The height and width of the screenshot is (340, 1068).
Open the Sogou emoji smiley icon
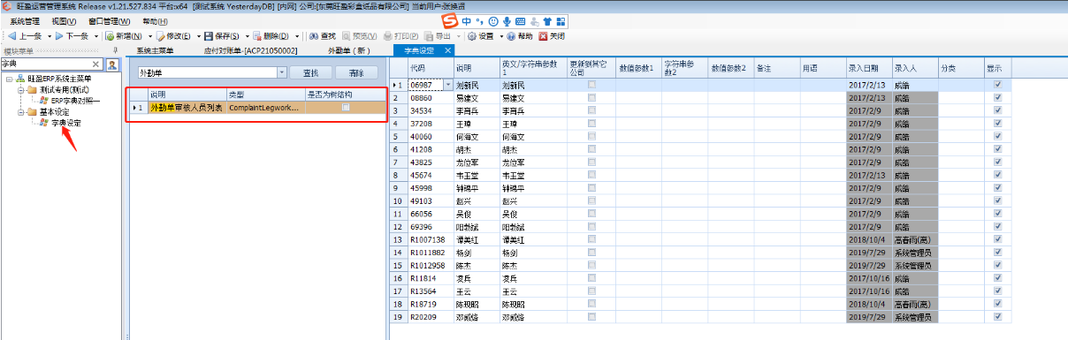[492, 20]
